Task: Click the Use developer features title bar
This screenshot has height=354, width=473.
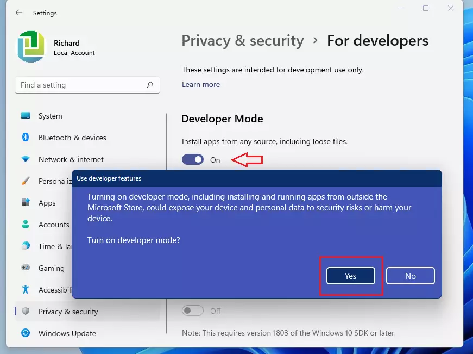Action: 257,178
